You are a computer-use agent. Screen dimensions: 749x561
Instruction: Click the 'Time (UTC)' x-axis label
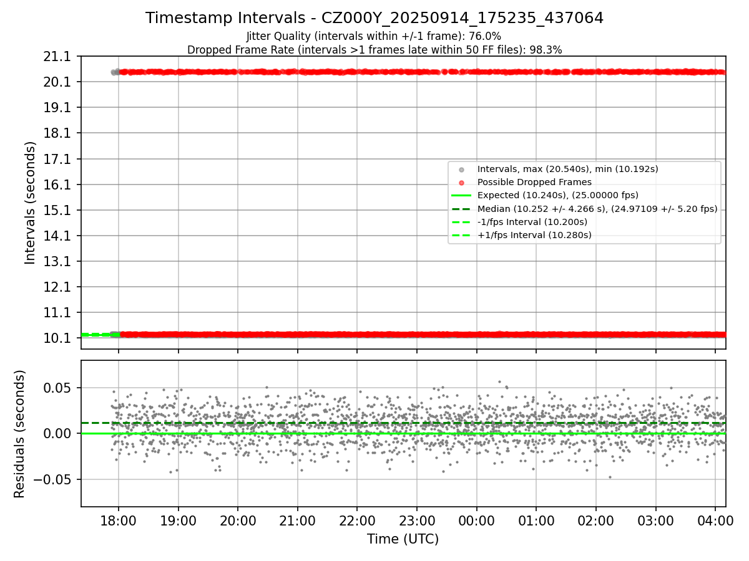(x=403, y=539)
